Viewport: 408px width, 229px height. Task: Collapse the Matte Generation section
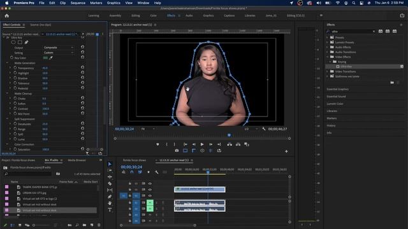(x=7, y=63)
